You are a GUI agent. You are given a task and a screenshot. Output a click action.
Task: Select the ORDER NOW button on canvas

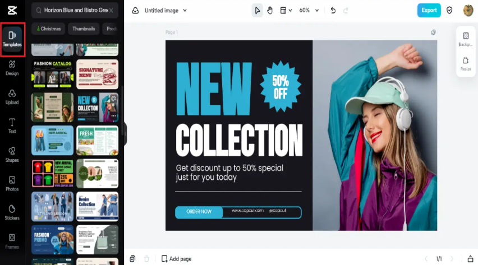click(199, 212)
